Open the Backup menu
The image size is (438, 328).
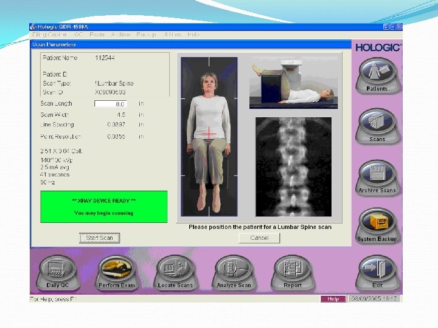[146, 35]
